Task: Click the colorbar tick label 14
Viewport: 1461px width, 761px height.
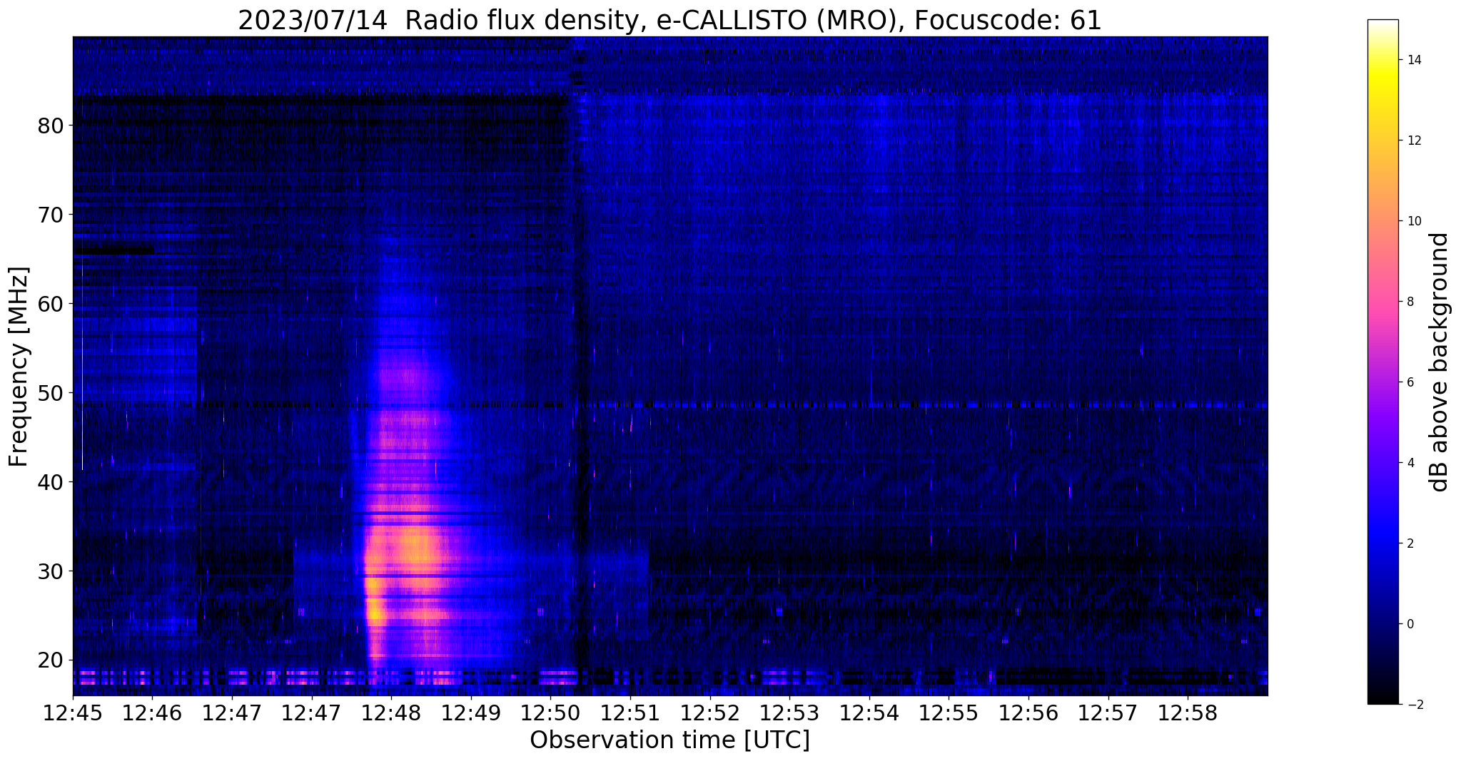Action: tap(1413, 60)
